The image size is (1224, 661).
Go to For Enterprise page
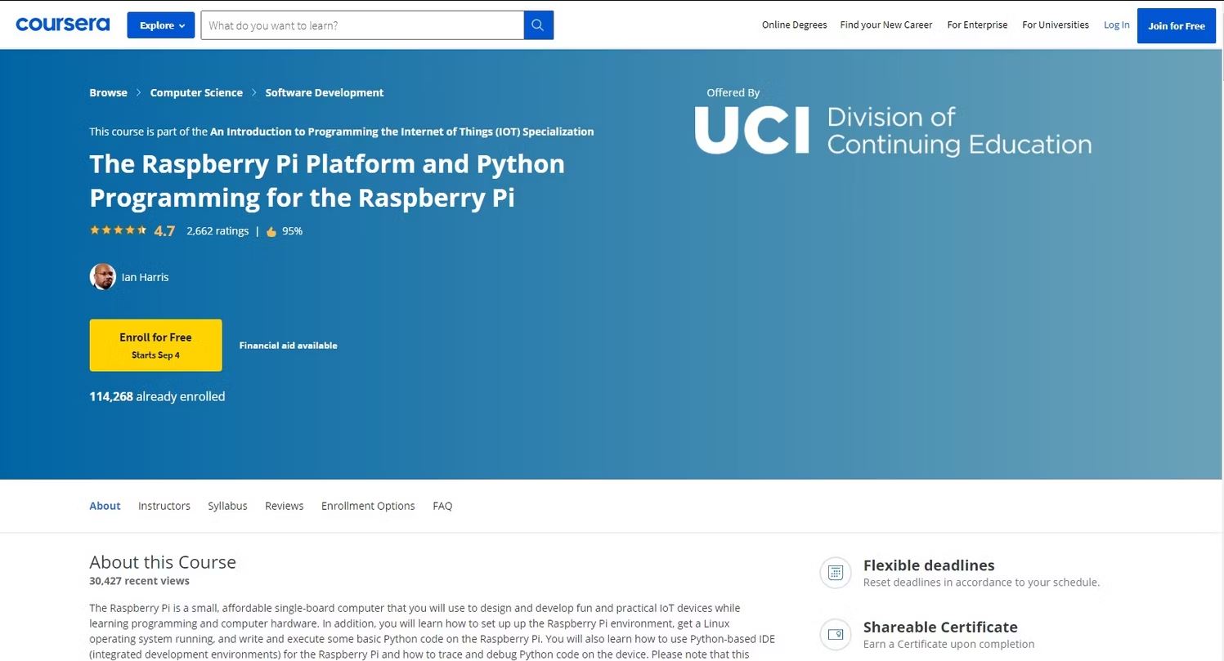[977, 25]
